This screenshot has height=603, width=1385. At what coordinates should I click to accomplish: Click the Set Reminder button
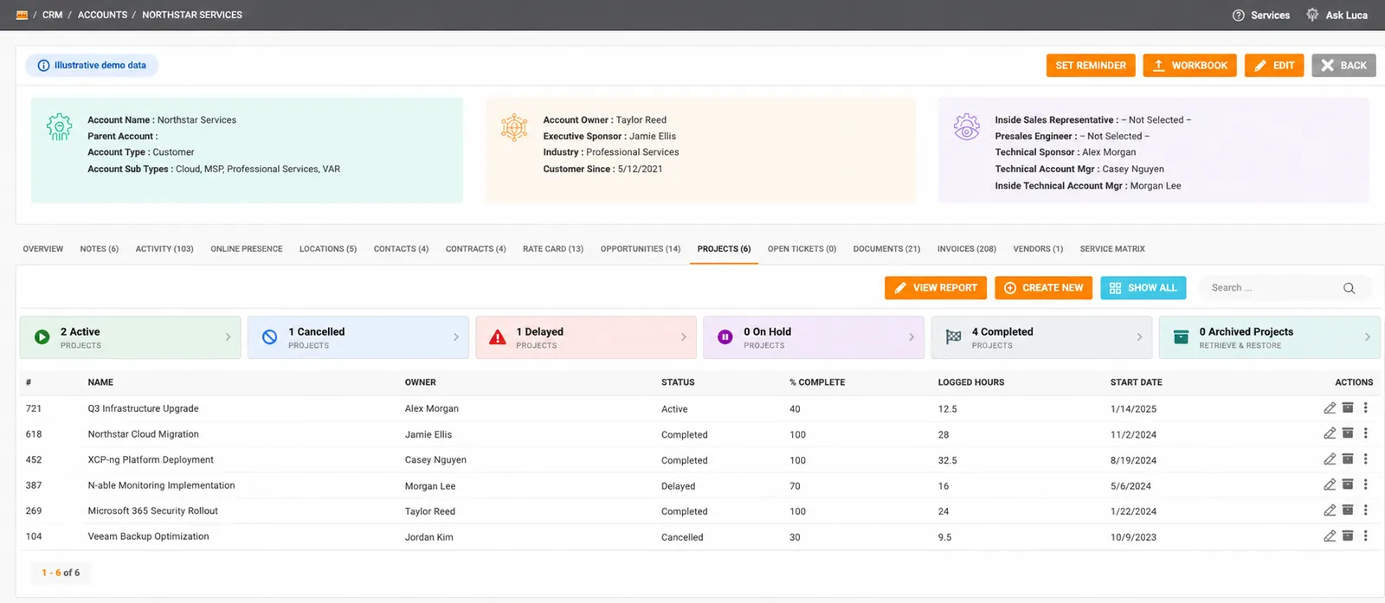point(1091,66)
